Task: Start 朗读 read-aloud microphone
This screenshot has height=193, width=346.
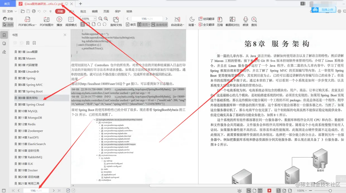Action: click(x=246, y=22)
